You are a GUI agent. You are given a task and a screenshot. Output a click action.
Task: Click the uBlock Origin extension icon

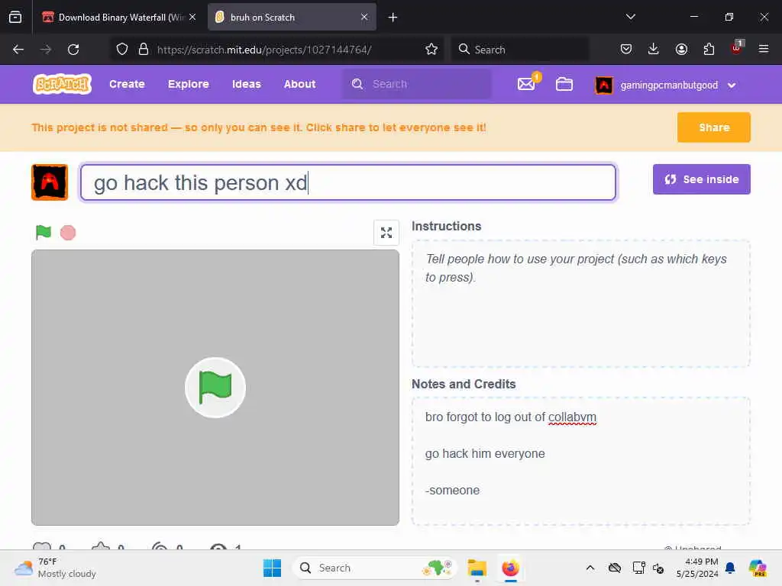737,48
